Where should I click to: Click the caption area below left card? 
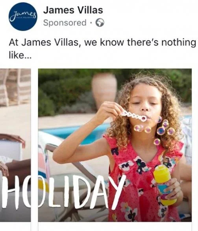(x=15, y=227)
